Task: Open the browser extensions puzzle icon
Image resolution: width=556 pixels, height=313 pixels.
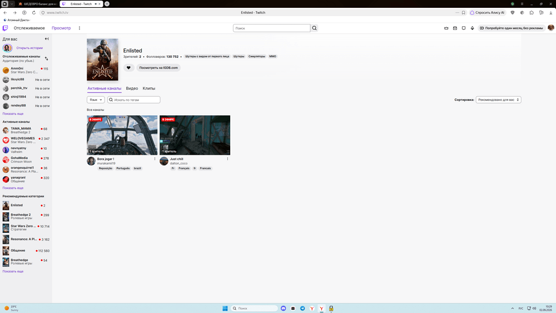Action: pyautogui.click(x=532, y=12)
